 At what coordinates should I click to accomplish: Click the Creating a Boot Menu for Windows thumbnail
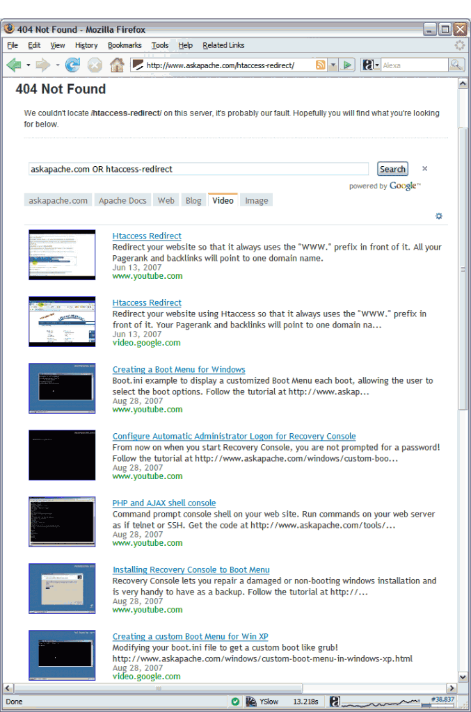(x=62, y=389)
